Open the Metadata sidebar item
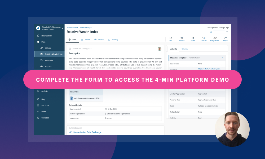 [x=45, y=60]
